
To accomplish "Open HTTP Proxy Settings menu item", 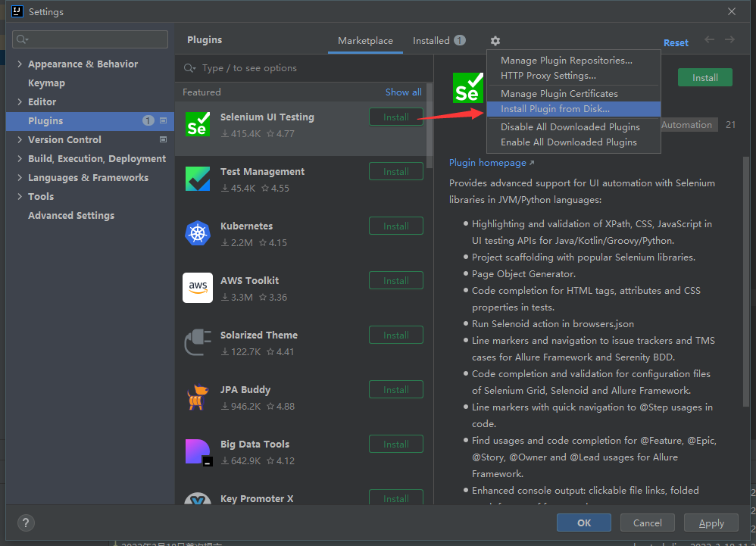I will pyautogui.click(x=573, y=76).
